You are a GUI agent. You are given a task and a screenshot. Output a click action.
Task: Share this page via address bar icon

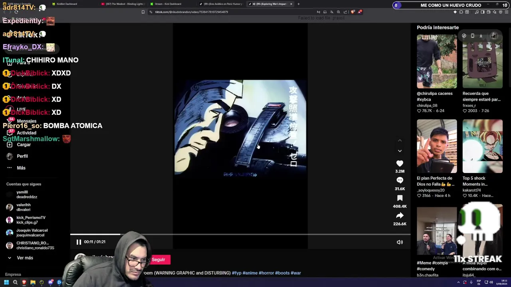345,12
